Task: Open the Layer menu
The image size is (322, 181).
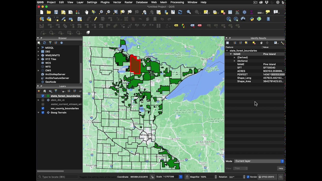Action: (80, 2)
